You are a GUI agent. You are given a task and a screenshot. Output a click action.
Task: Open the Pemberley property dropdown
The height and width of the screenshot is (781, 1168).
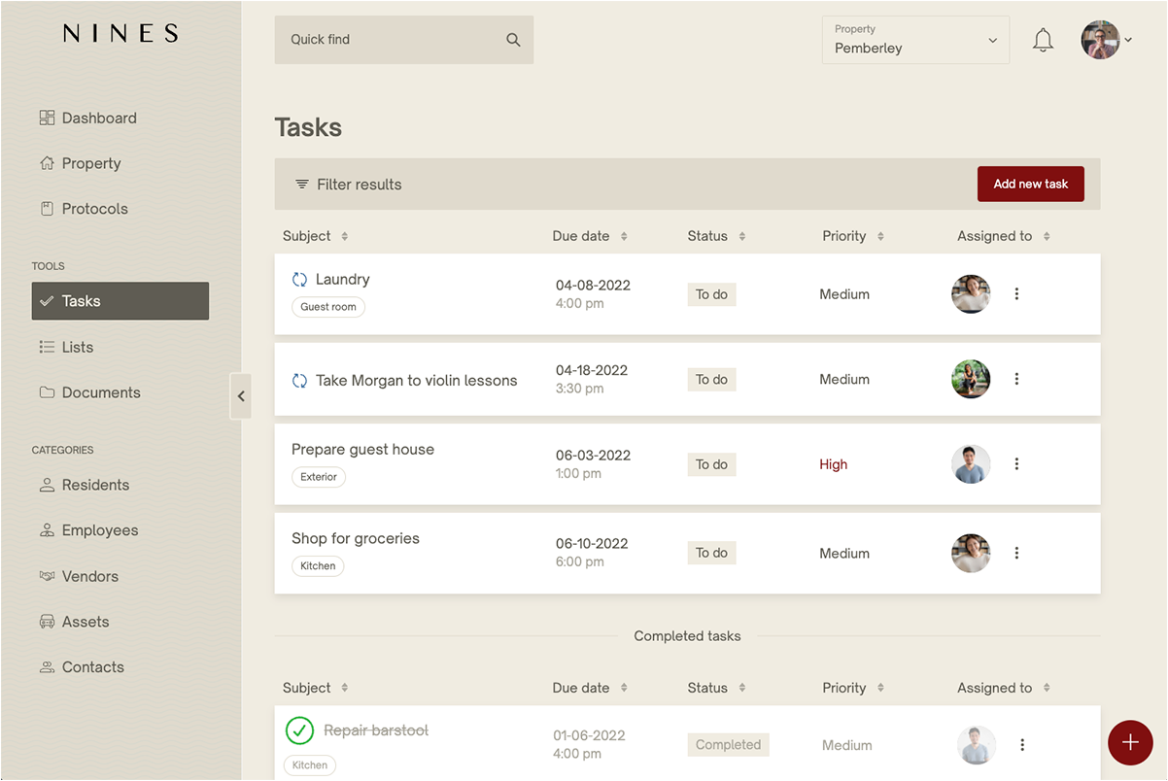point(914,40)
